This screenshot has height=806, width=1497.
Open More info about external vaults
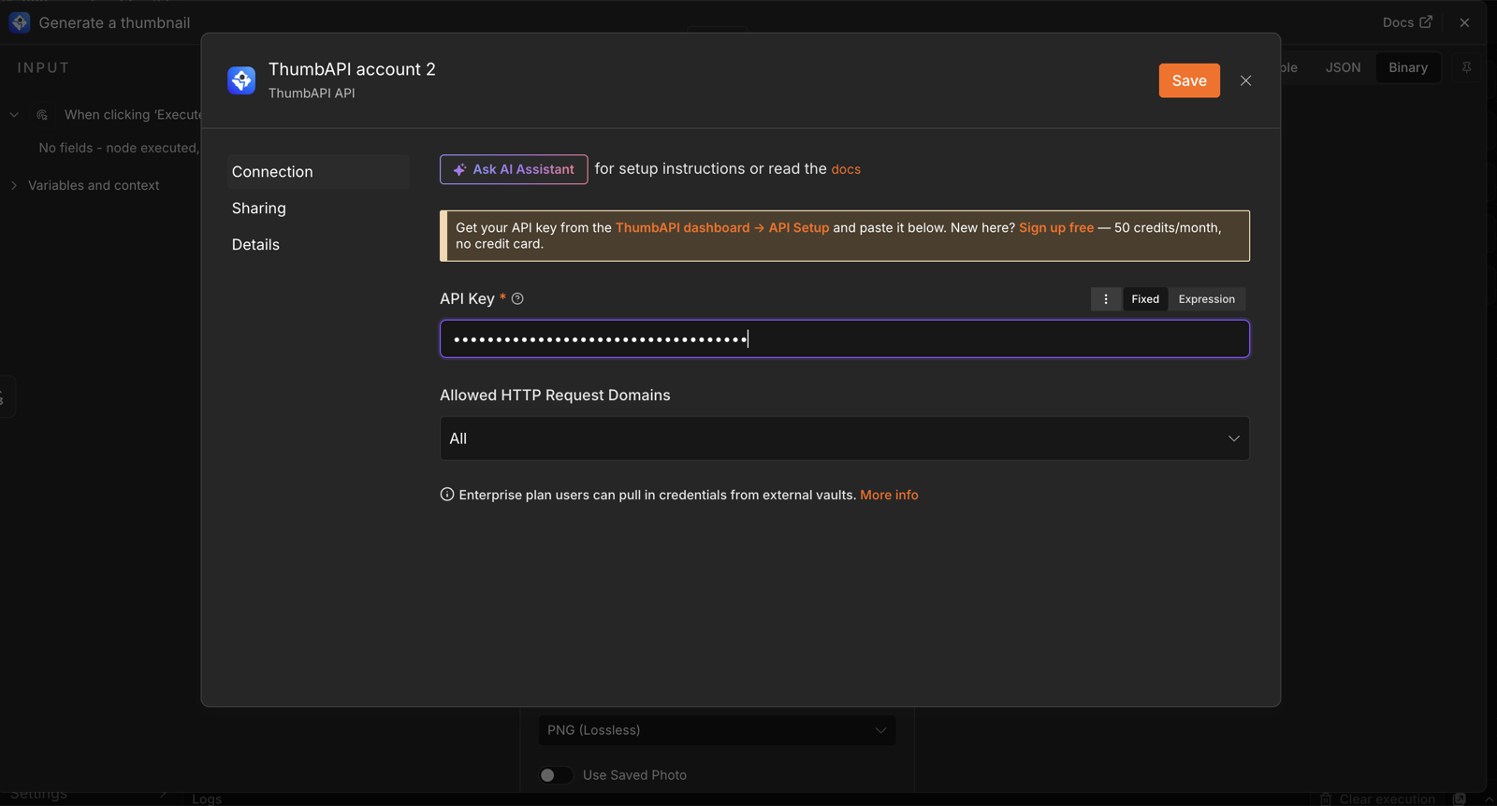(889, 495)
